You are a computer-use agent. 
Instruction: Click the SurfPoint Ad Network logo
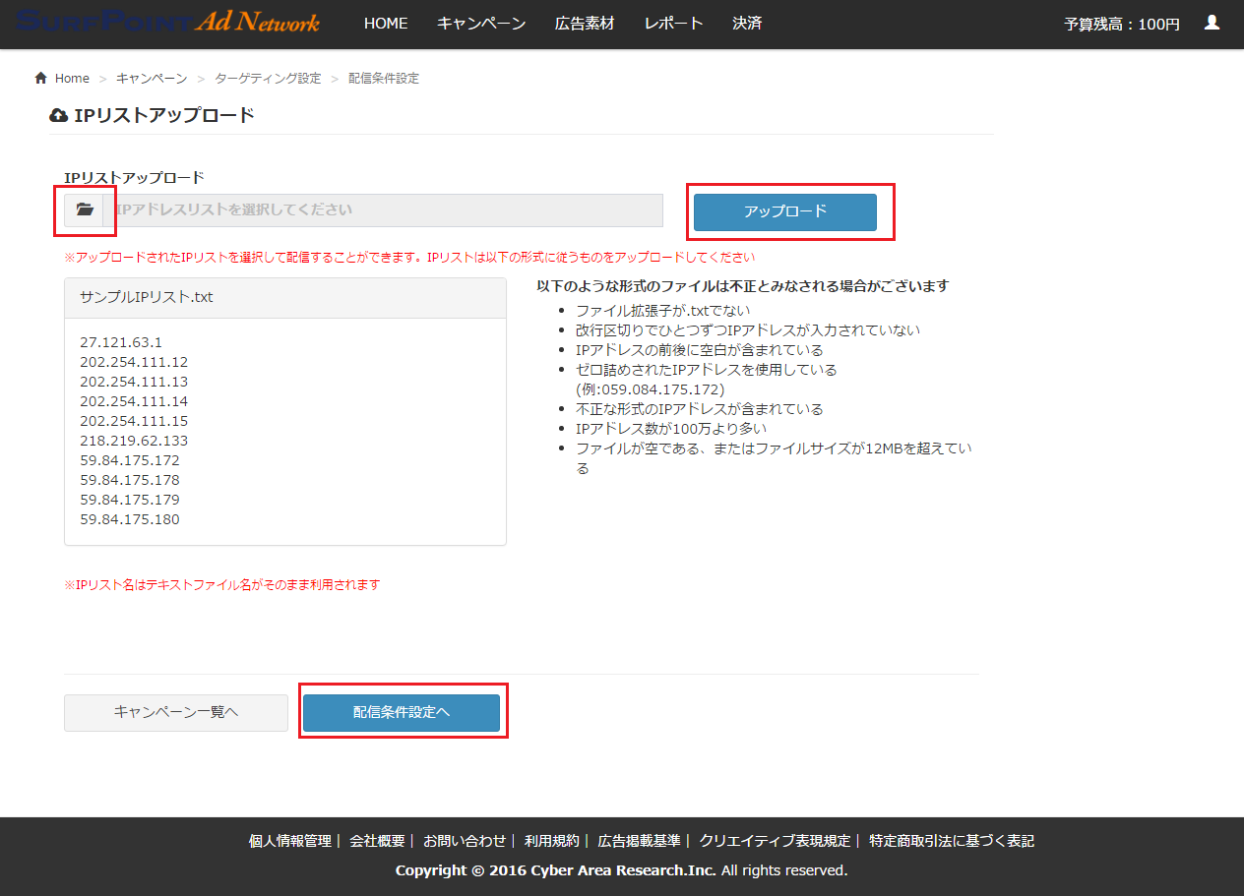click(x=167, y=22)
